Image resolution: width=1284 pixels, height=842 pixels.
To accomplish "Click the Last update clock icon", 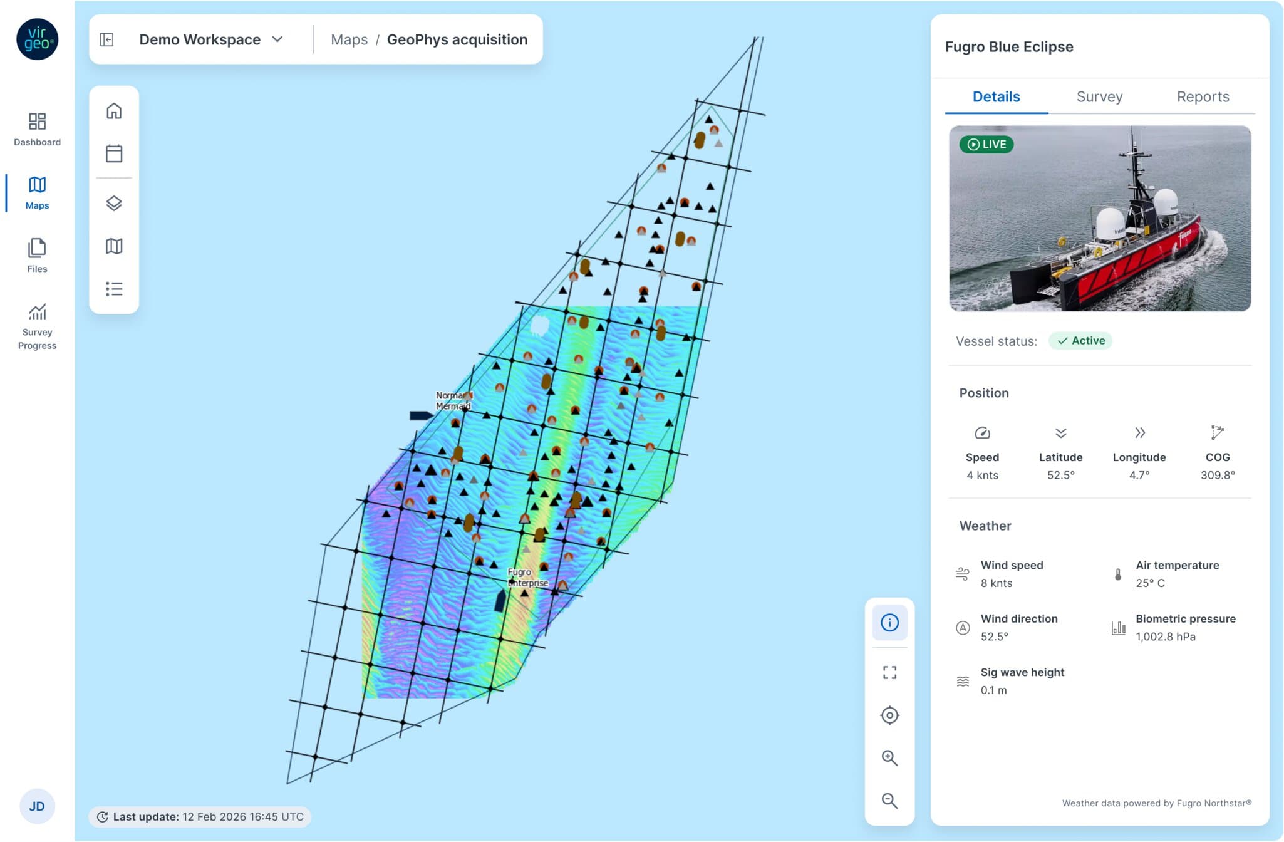I will (103, 817).
